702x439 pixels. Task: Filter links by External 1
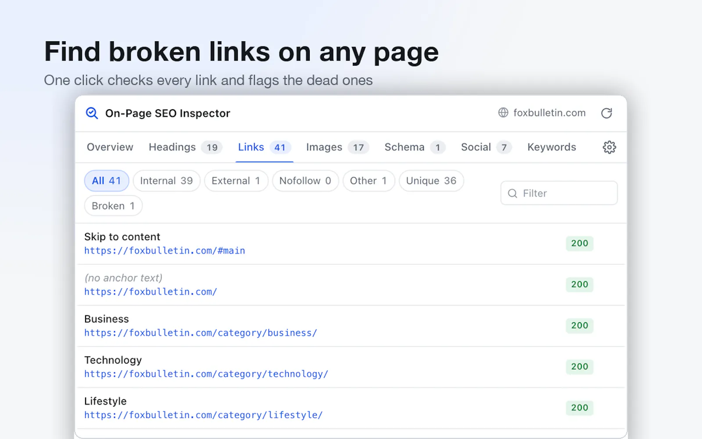pos(236,181)
